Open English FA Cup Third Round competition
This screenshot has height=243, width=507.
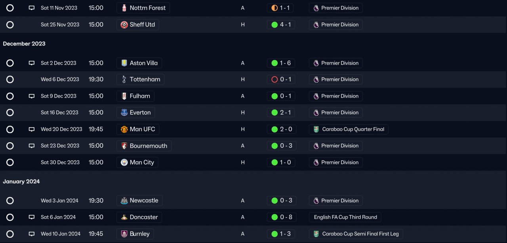click(x=345, y=217)
